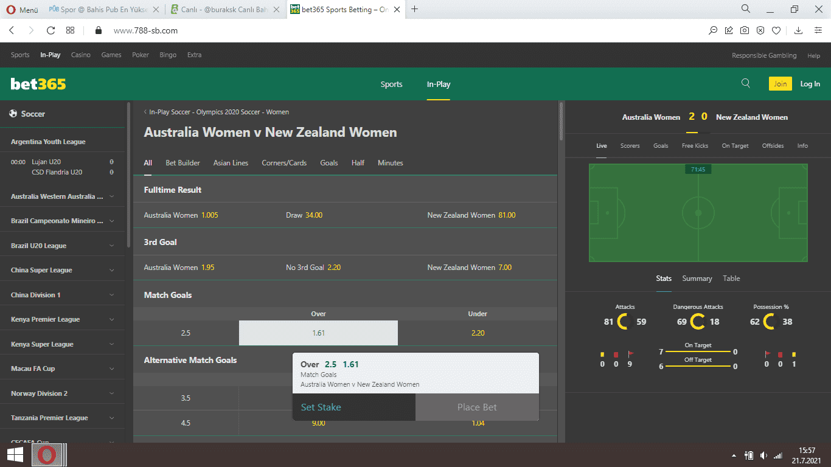This screenshot has width=831, height=467.
Task: Expand Brazil U20 League chevron
Action: pyautogui.click(x=112, y=246)
